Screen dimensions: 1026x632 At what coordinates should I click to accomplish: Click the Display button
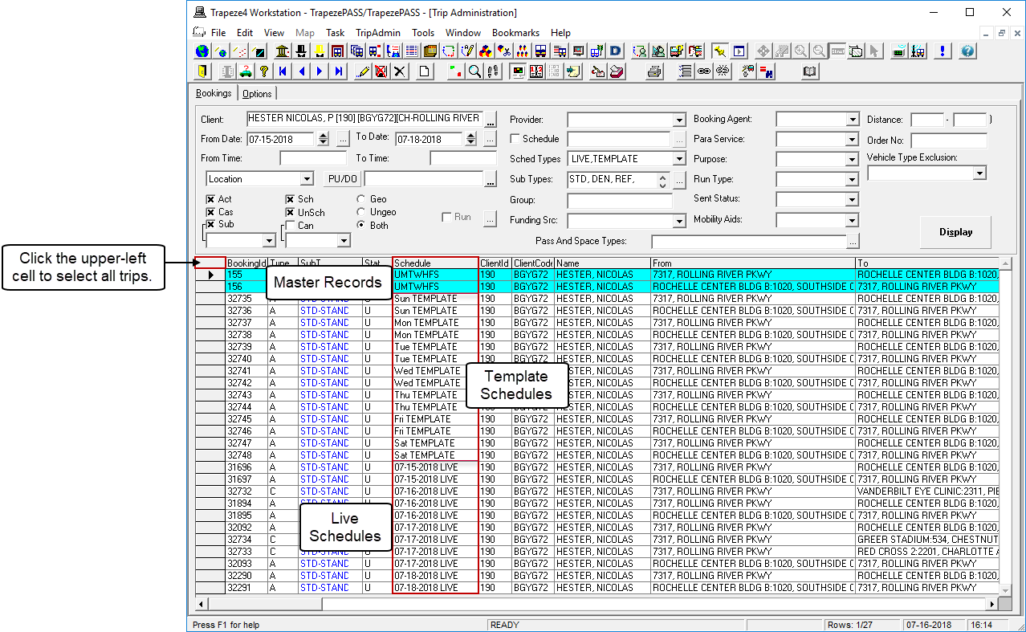955,231
